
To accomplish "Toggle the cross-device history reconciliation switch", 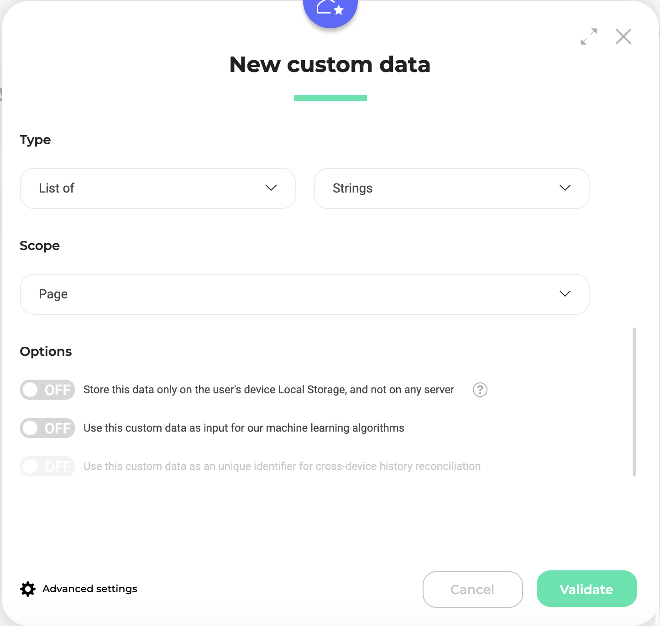I will tap(47, 466).
